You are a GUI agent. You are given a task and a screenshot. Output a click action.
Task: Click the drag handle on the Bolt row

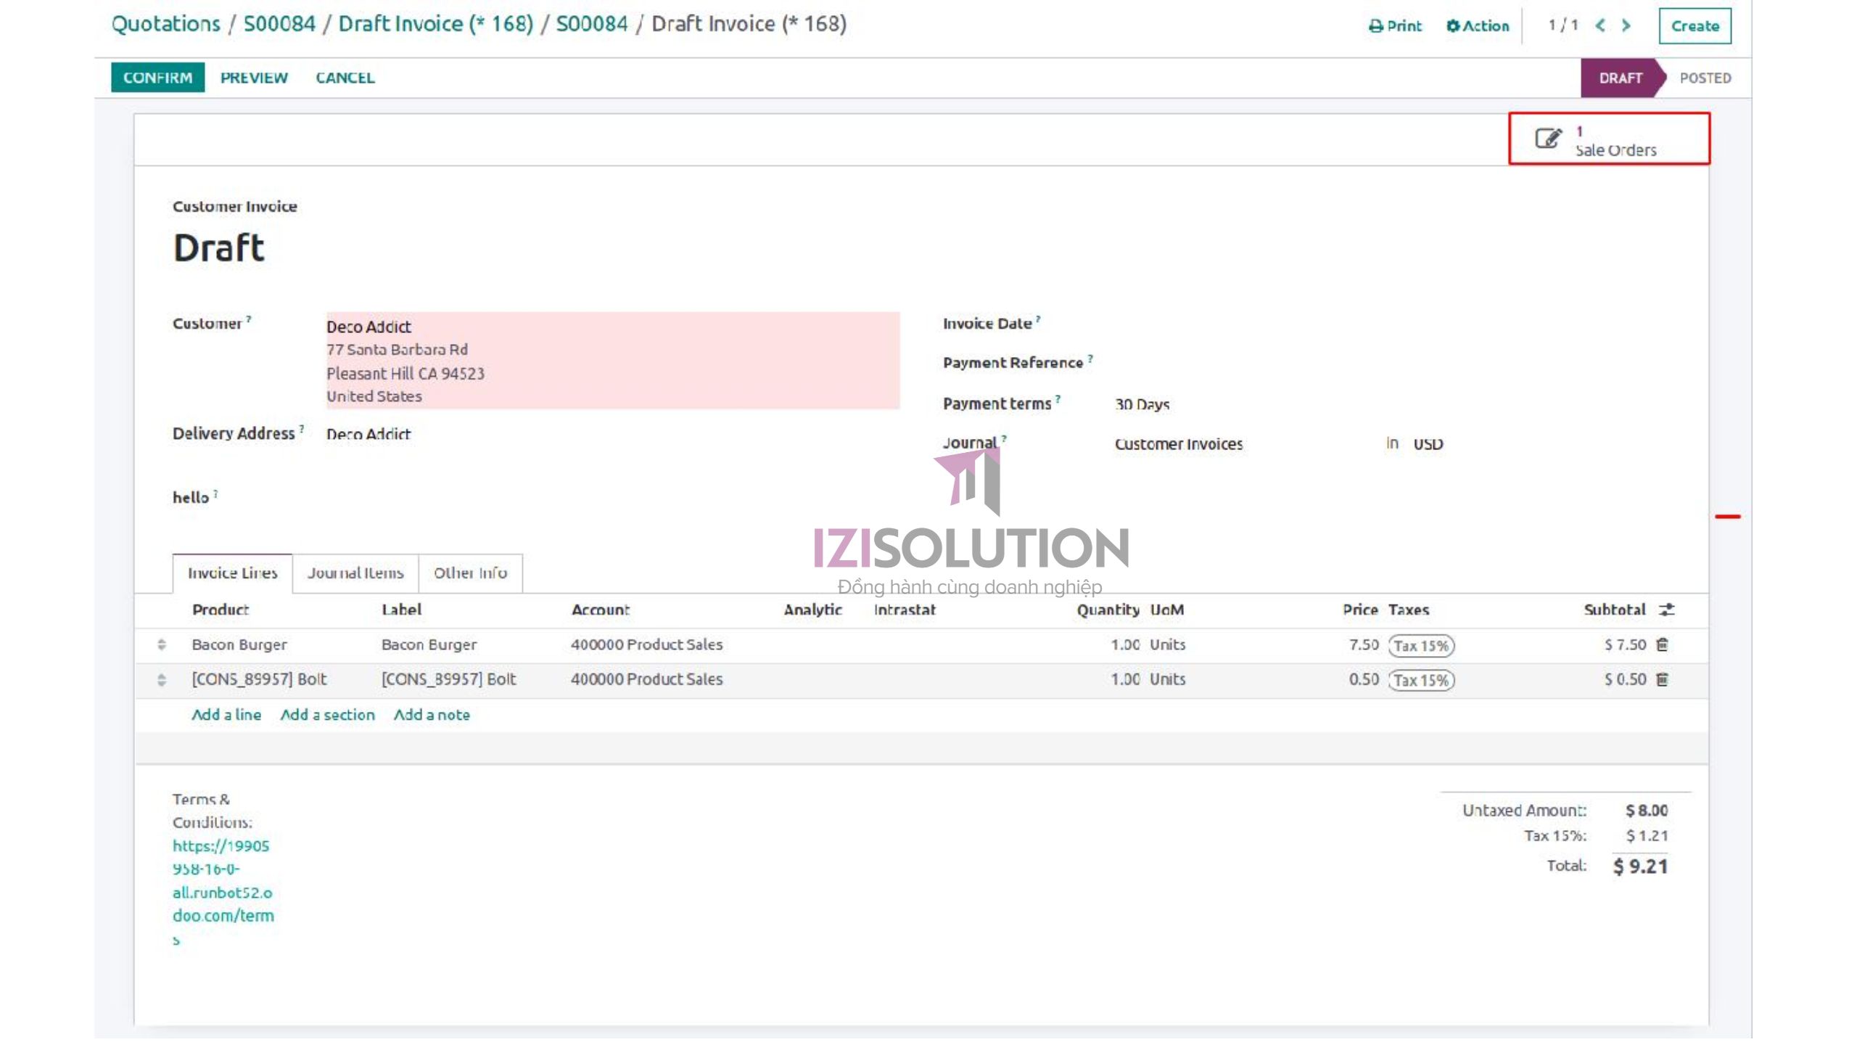161,679
